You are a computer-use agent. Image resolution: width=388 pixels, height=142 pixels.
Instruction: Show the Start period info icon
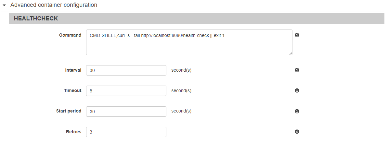[297, 111]
